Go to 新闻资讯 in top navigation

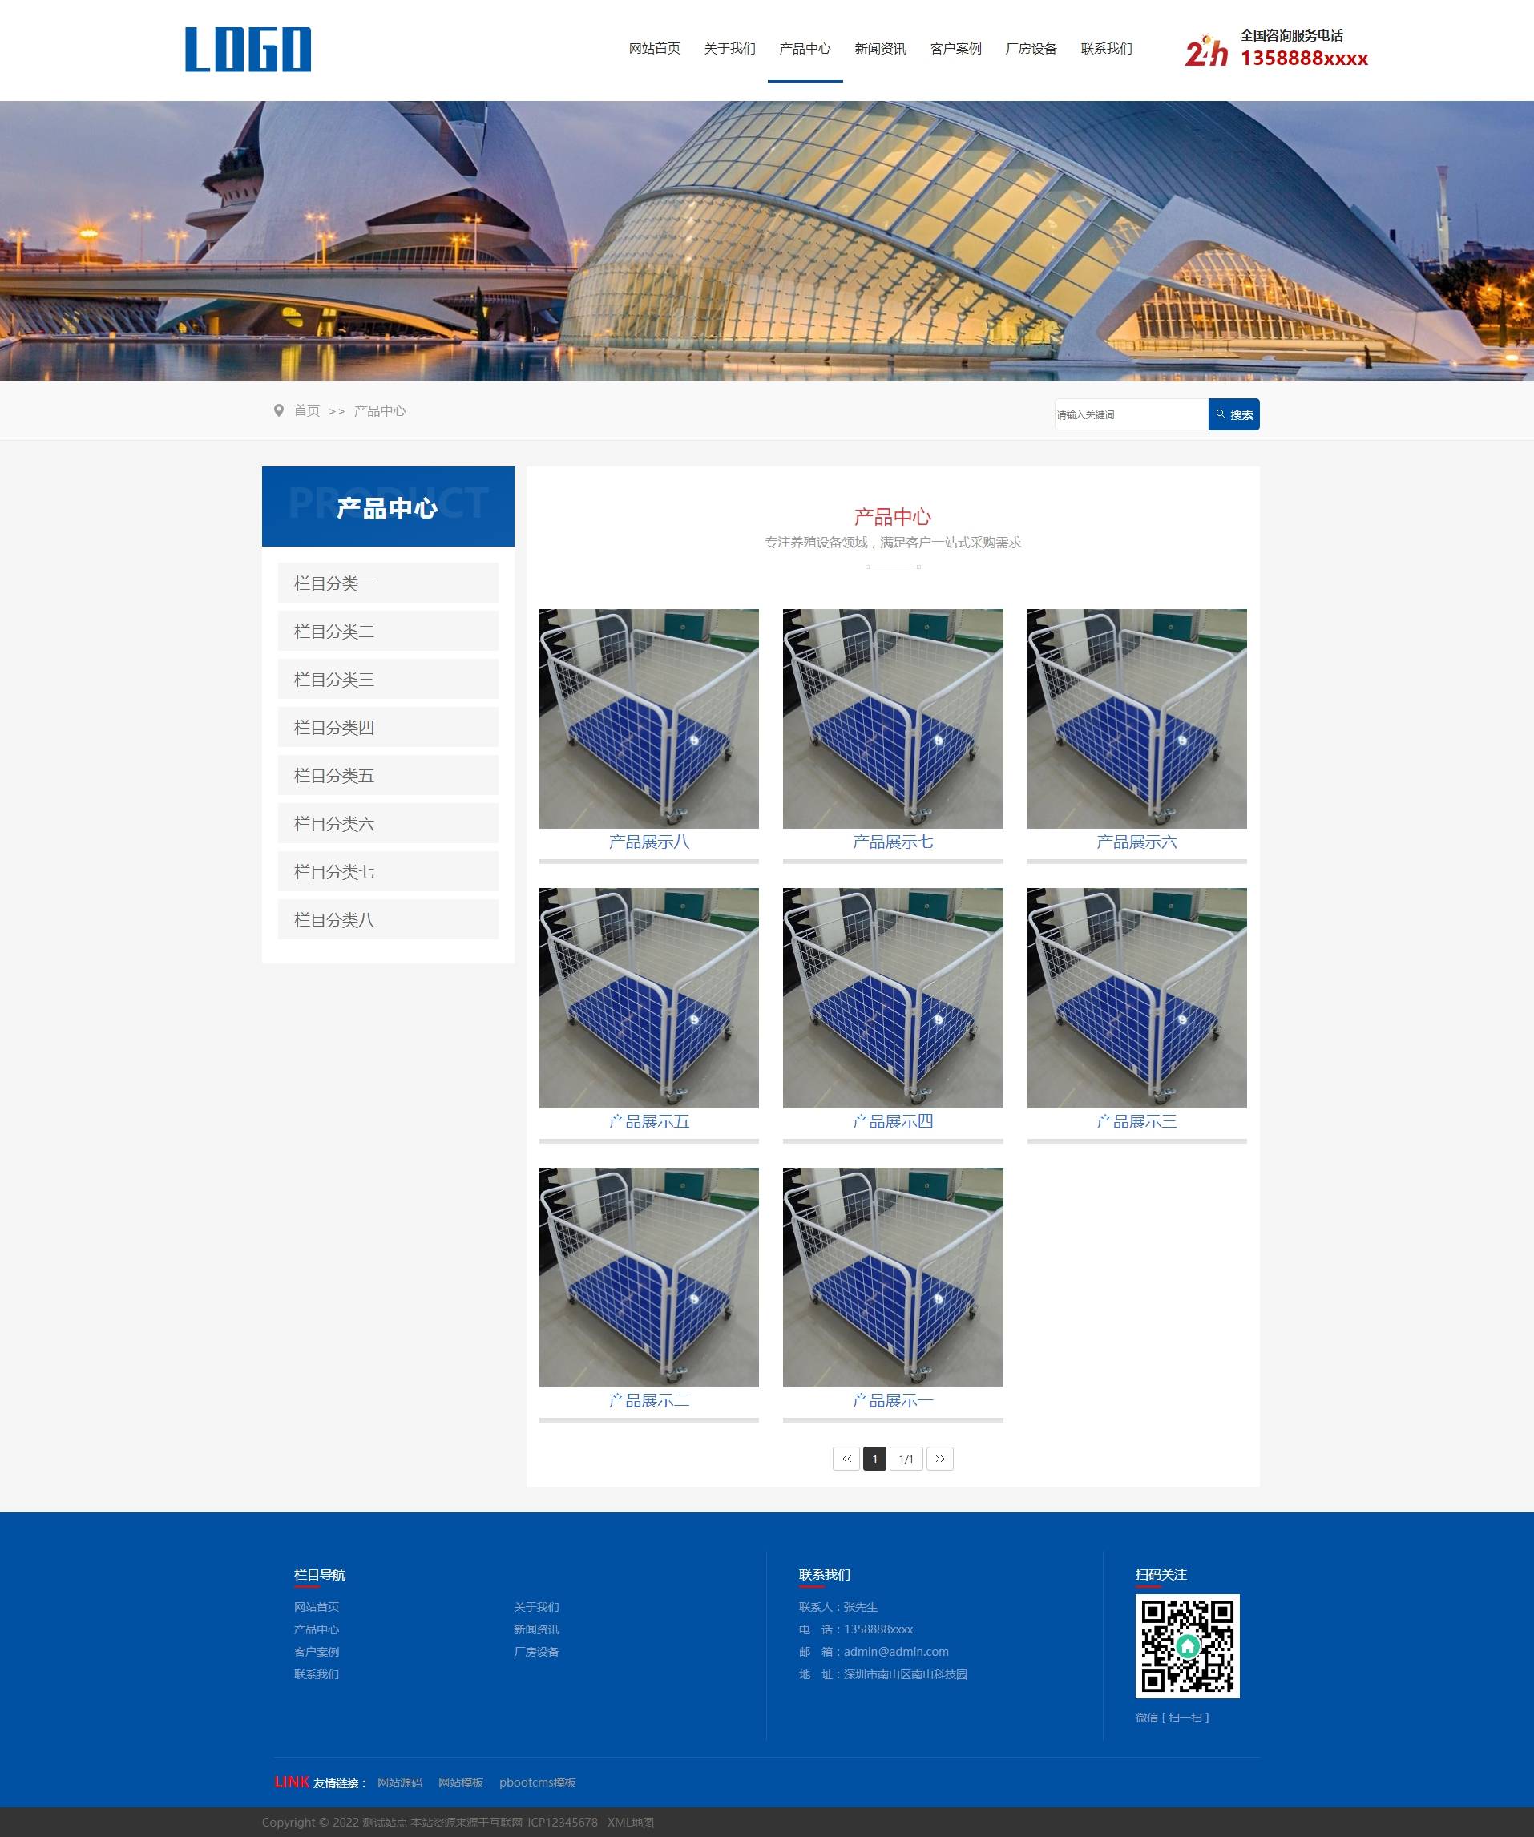(x=880, y=49)
